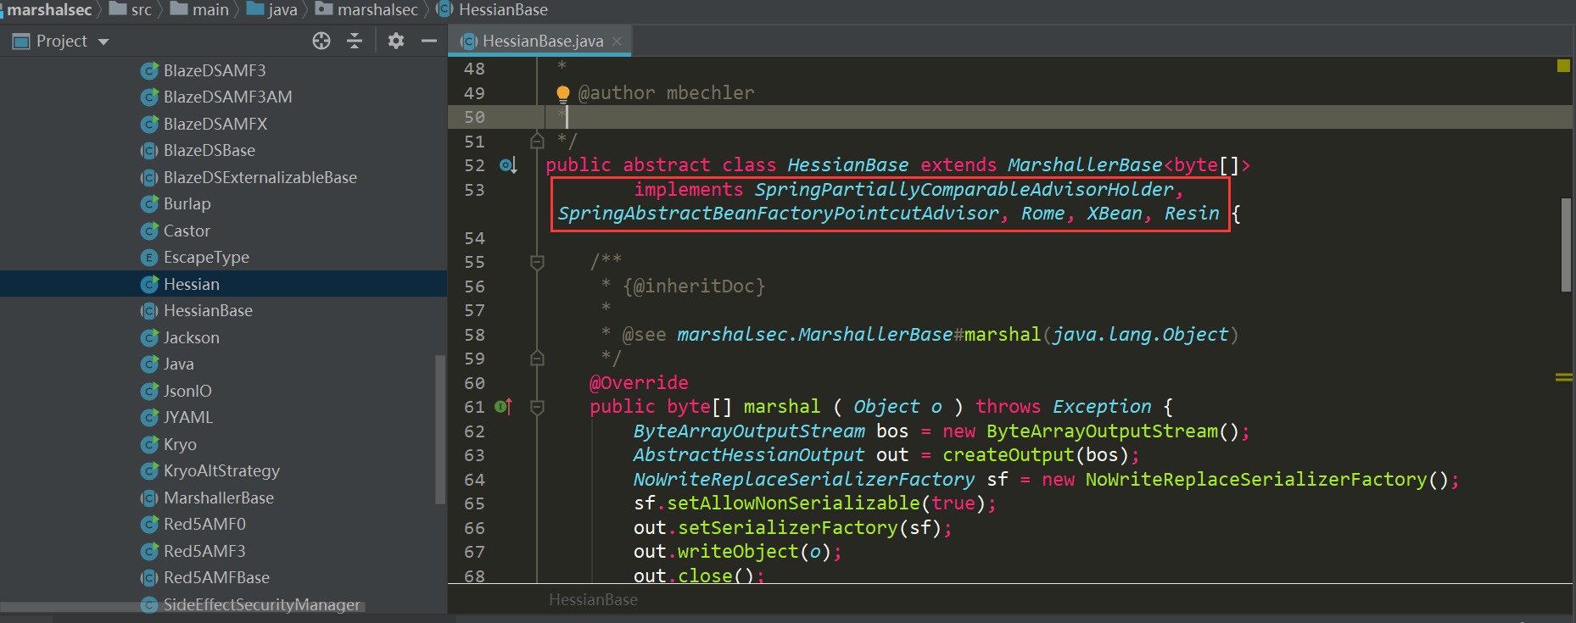Click the editor vertical scrollbar thumb

pyautogui.click(x=1566, y=244)
